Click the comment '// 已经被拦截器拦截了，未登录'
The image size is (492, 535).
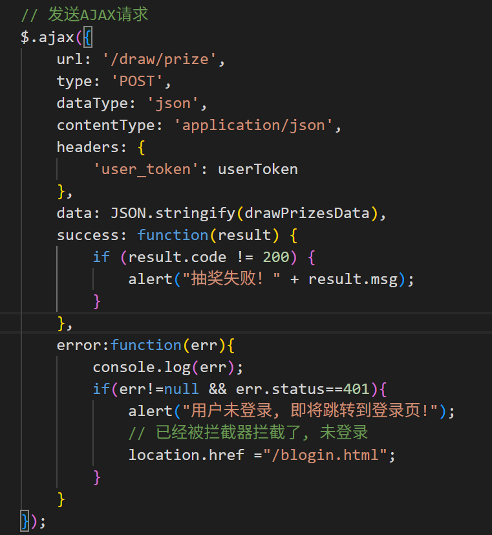coord(248,433)
